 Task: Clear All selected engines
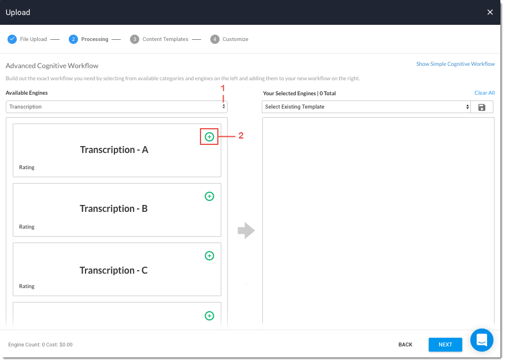point(484,93)
